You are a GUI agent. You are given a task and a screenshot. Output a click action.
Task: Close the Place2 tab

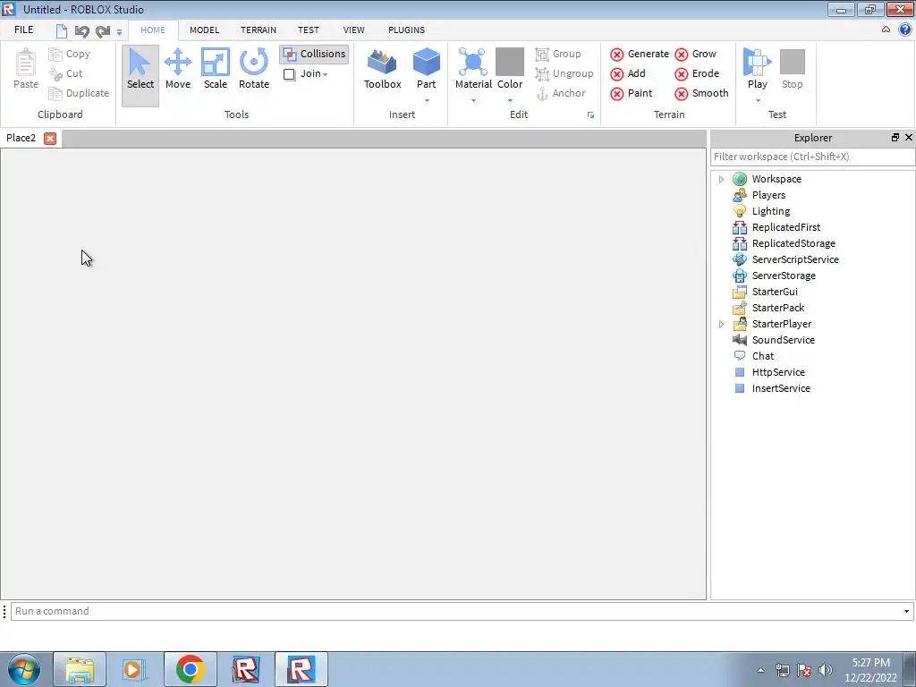tap(50, 139)
